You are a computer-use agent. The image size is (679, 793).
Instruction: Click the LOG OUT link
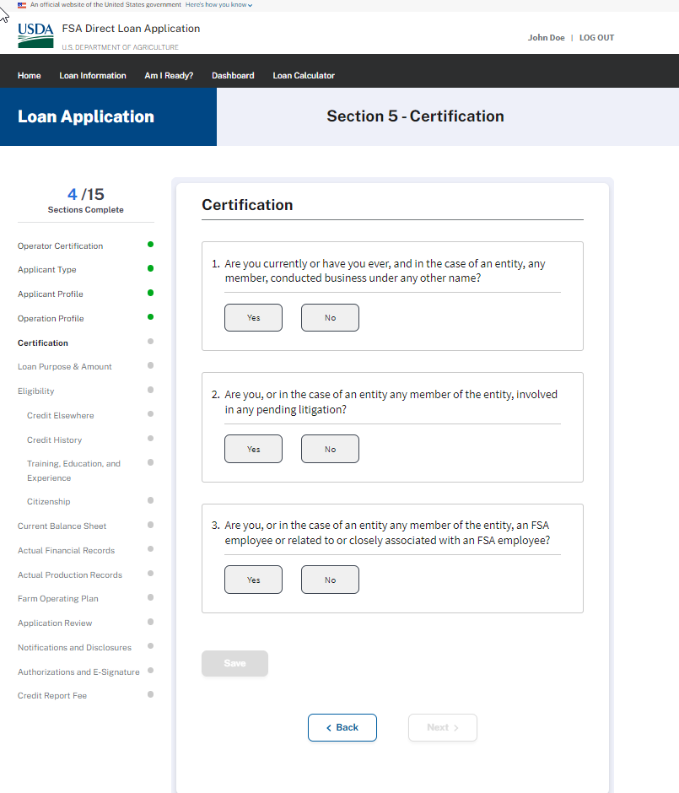point(596,38)
